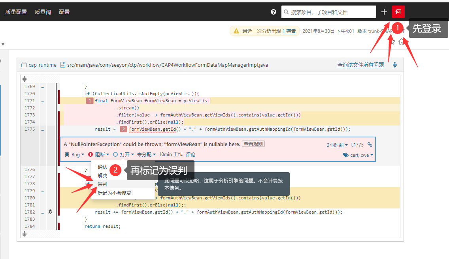Click the expand-lines icon below line 1784

(x=25, y=234)
